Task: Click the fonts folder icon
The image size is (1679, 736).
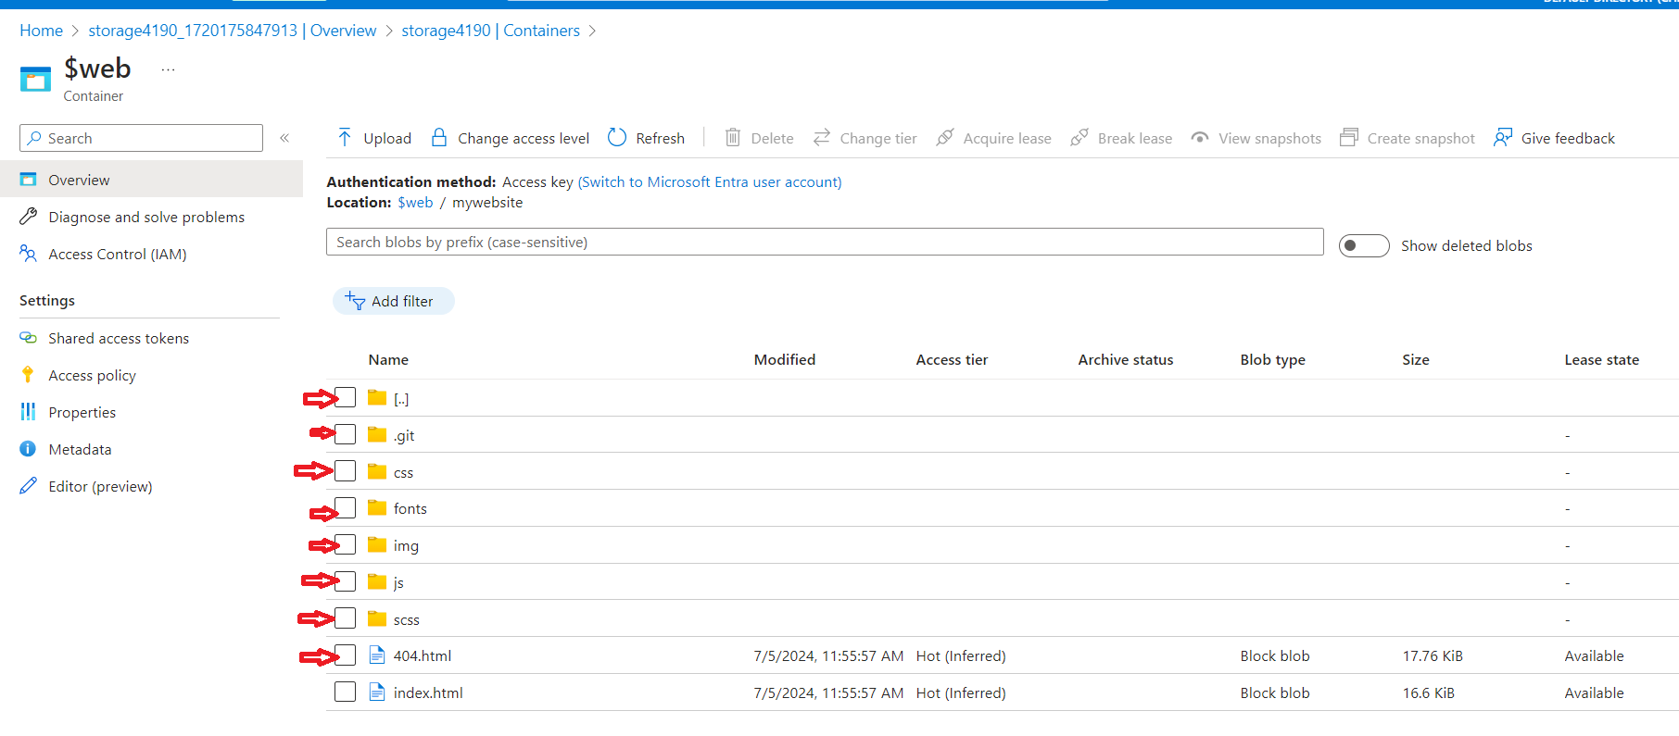Action: point(377,508)
